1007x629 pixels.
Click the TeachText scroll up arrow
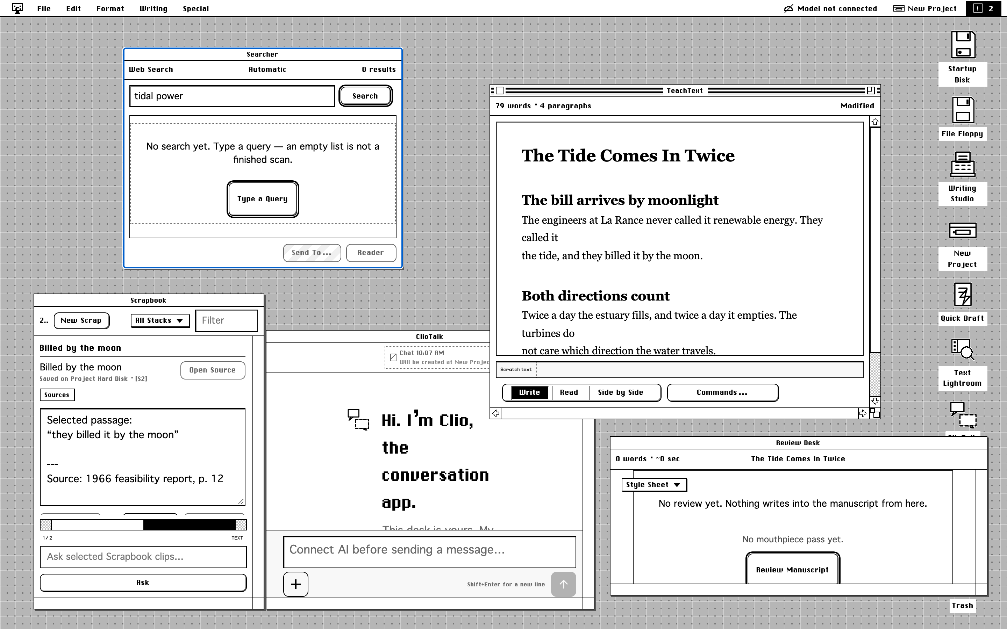point(875,122)
